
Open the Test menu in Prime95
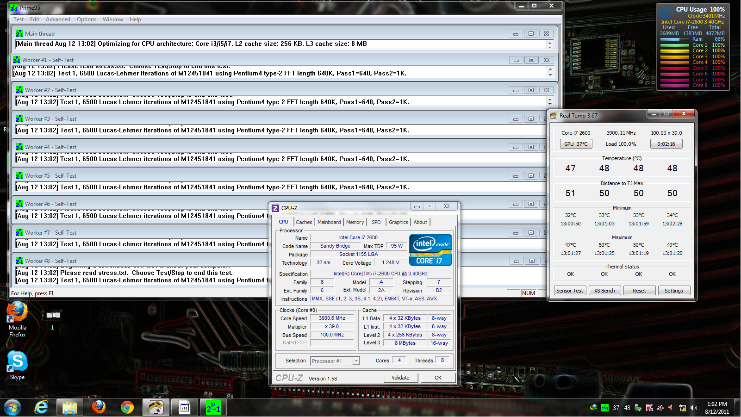click(x=19, y=19)
